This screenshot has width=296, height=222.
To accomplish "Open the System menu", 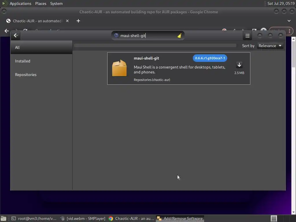I will click(56, 3).
